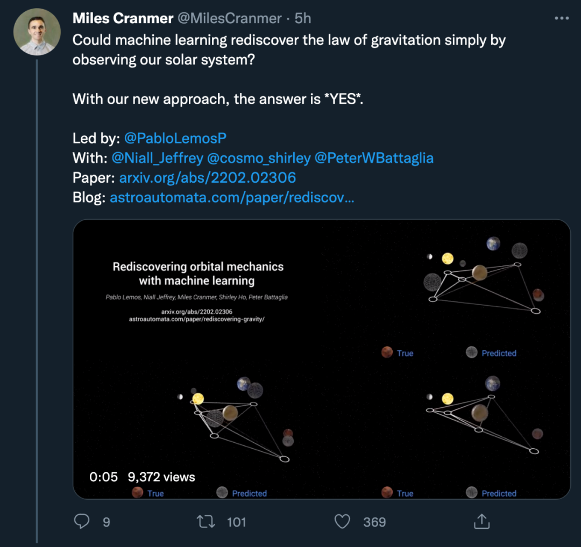Click the 5h tweet timestamp
581x547 pixels.
(303, 18)
